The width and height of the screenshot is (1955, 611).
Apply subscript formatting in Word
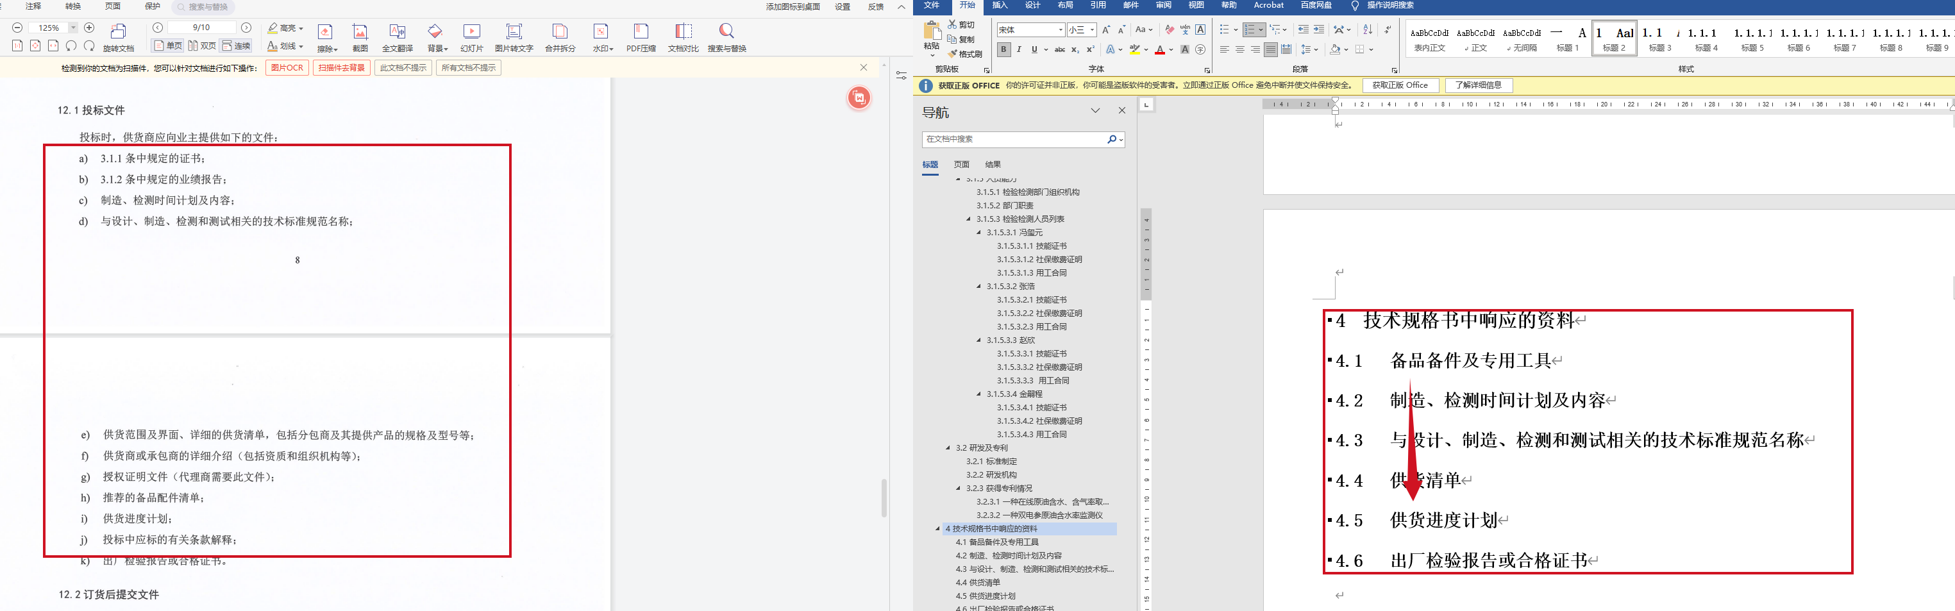click(1076, 50)
